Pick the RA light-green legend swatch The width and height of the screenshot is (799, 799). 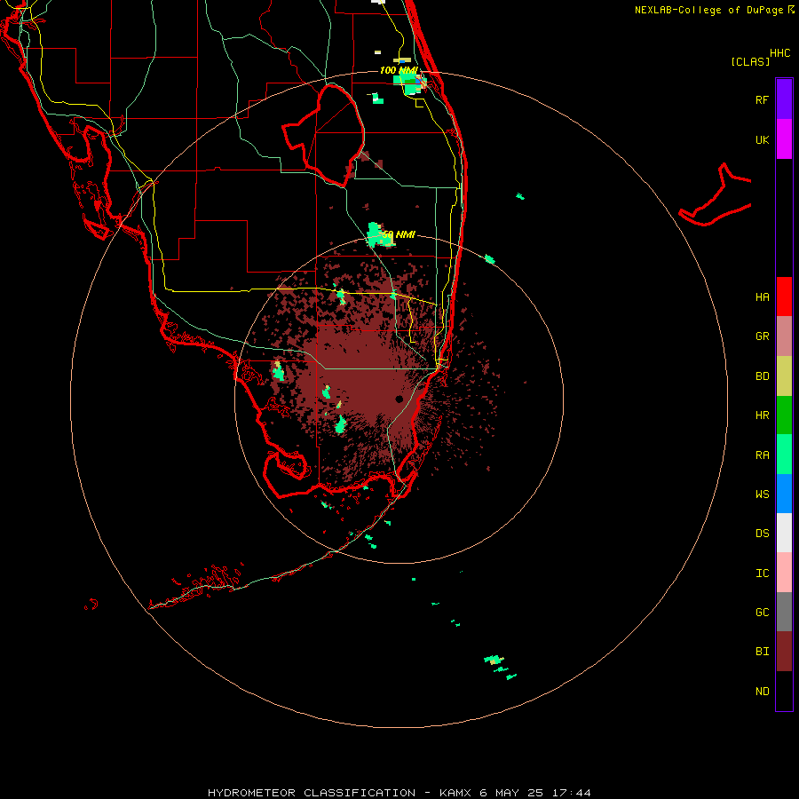[784, 455]
